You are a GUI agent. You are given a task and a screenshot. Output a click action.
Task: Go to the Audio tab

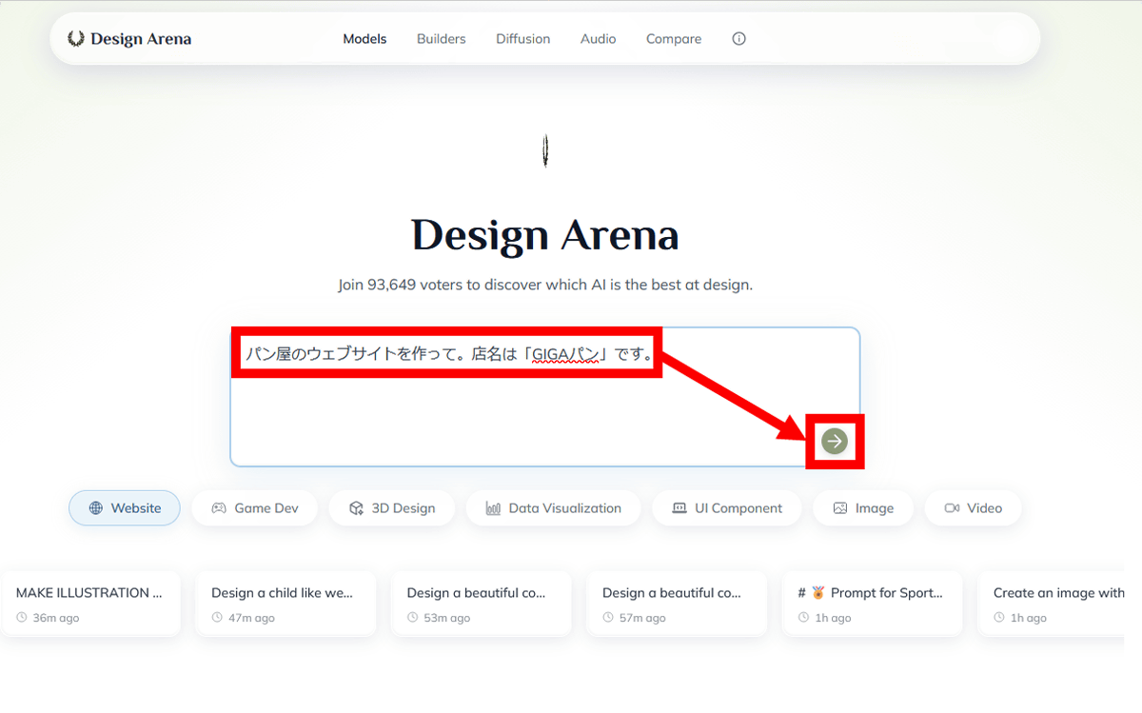(x=599, y=39)
